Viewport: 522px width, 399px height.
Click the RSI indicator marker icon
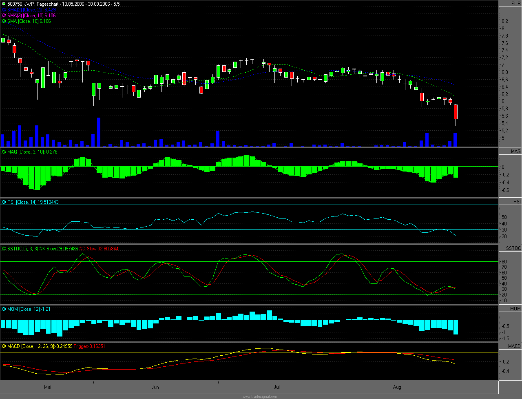[4, 202]
